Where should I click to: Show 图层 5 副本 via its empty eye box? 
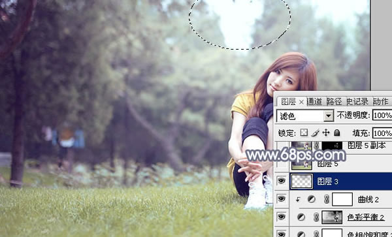pyautogui.click(x=282, y=145)
